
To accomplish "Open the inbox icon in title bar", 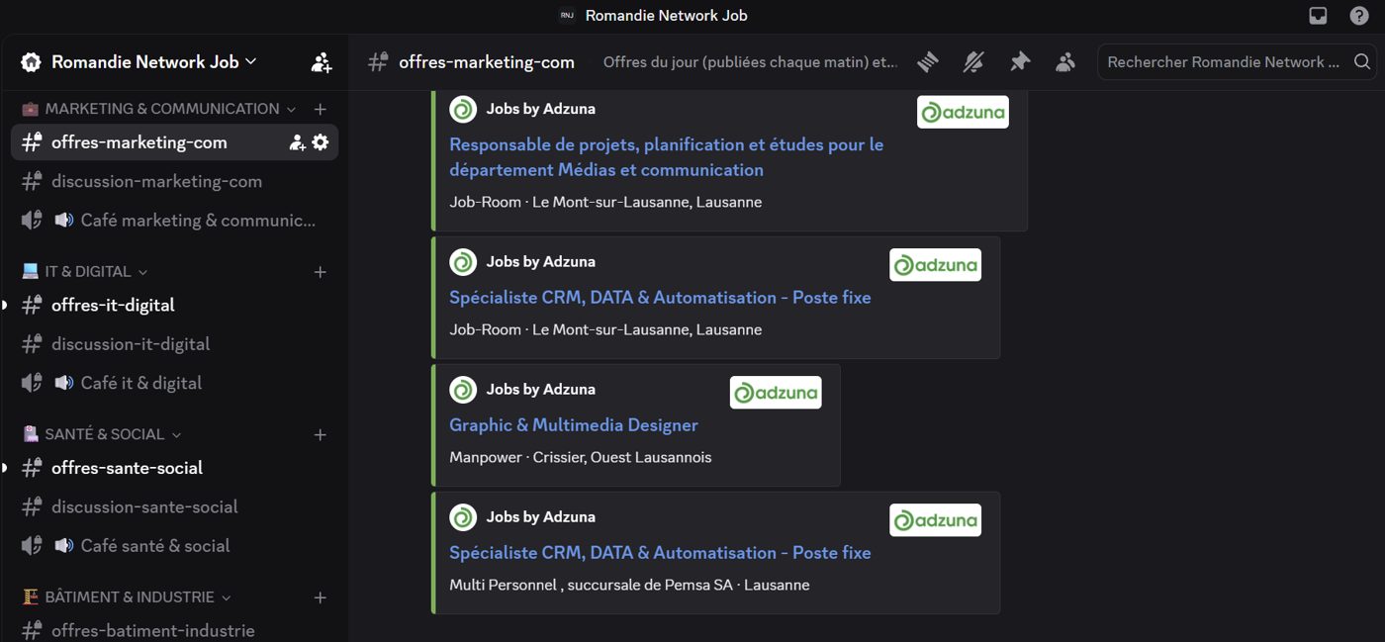I will tap(1318, 15).
